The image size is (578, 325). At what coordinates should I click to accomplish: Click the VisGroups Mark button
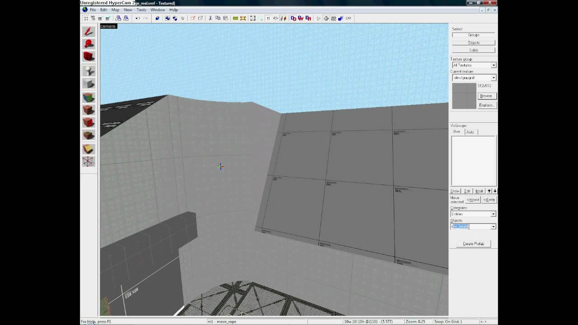pos(479,191)
